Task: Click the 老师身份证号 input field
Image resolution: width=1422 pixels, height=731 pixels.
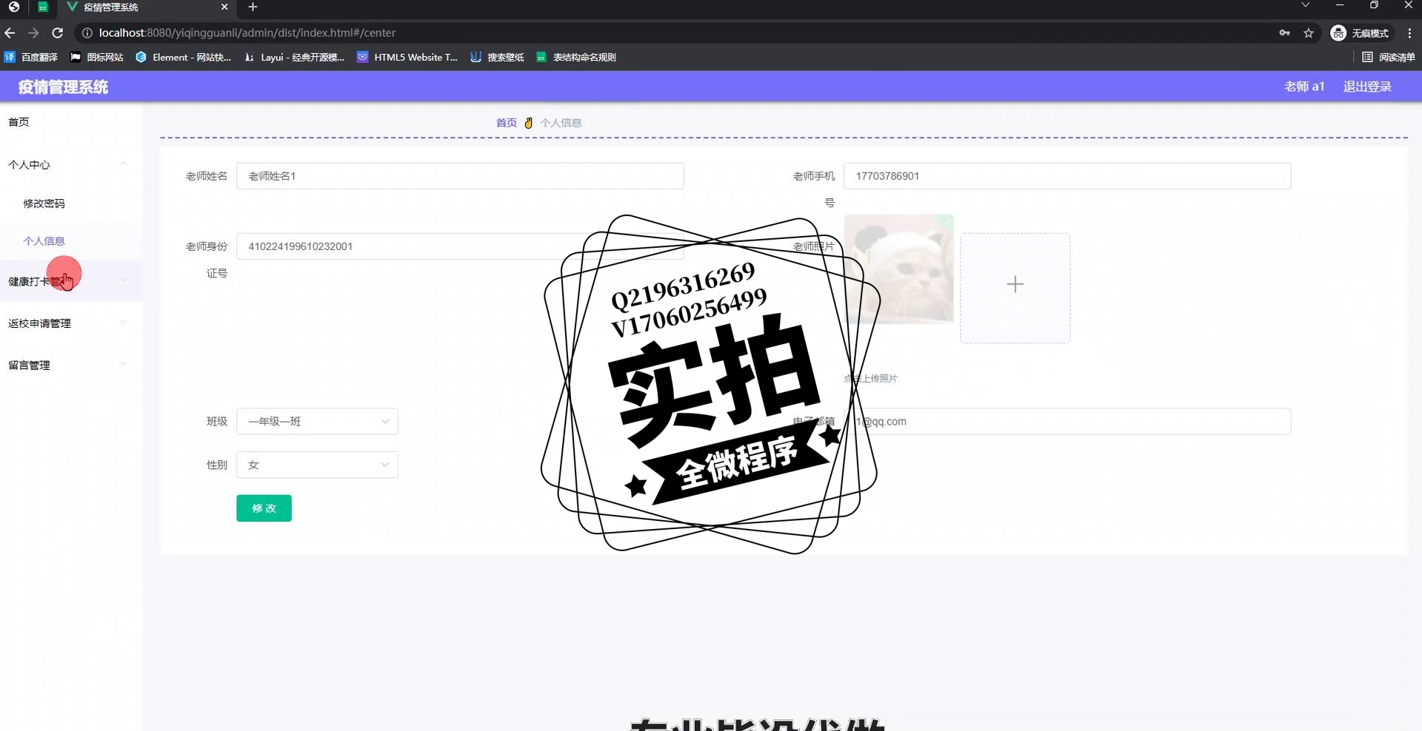Action: coord(460,246)
